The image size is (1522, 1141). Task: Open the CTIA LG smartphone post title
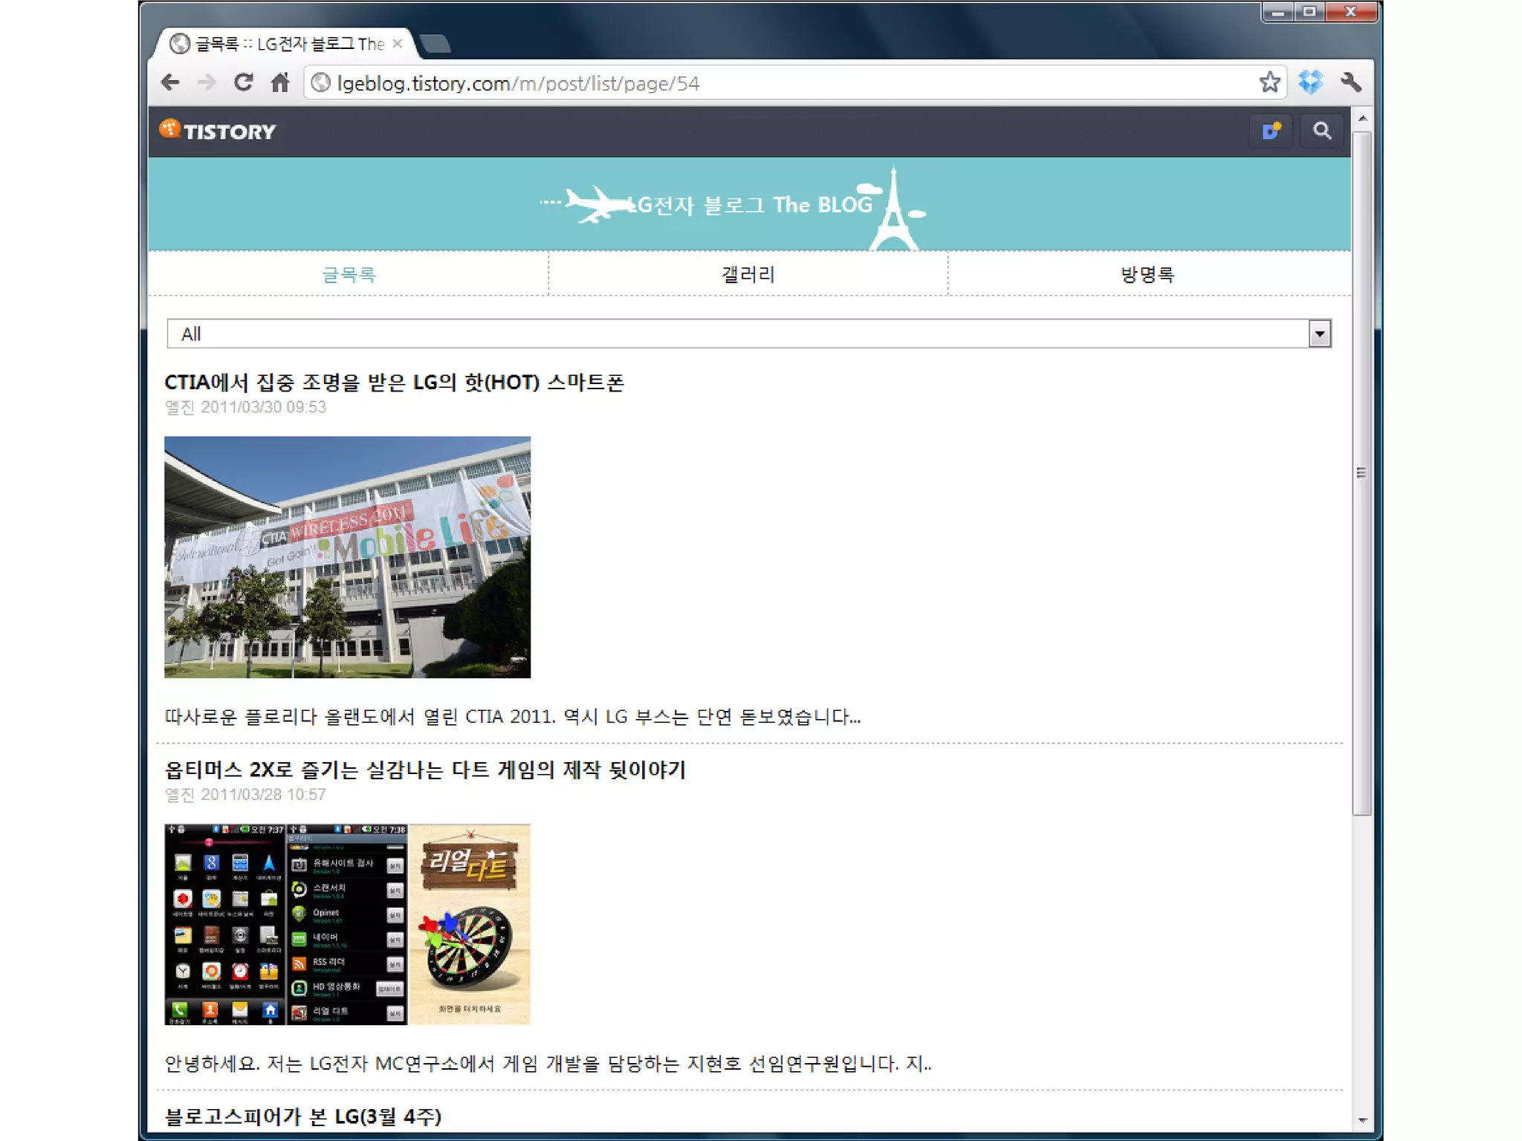394,383
